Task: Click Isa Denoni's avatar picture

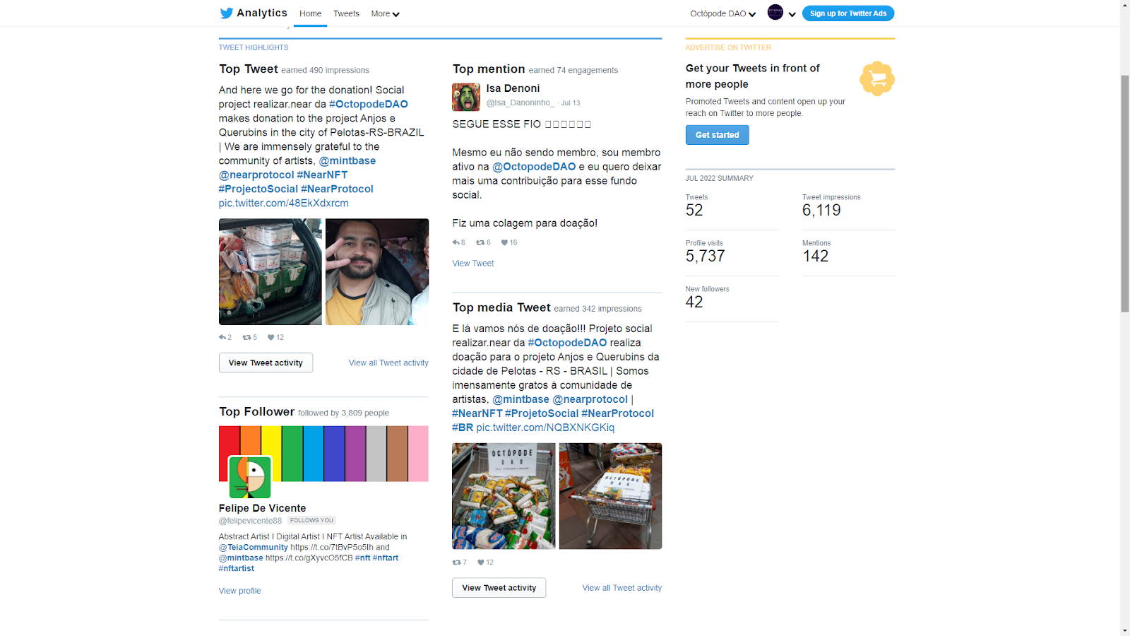Action: (x=466, y=97)
